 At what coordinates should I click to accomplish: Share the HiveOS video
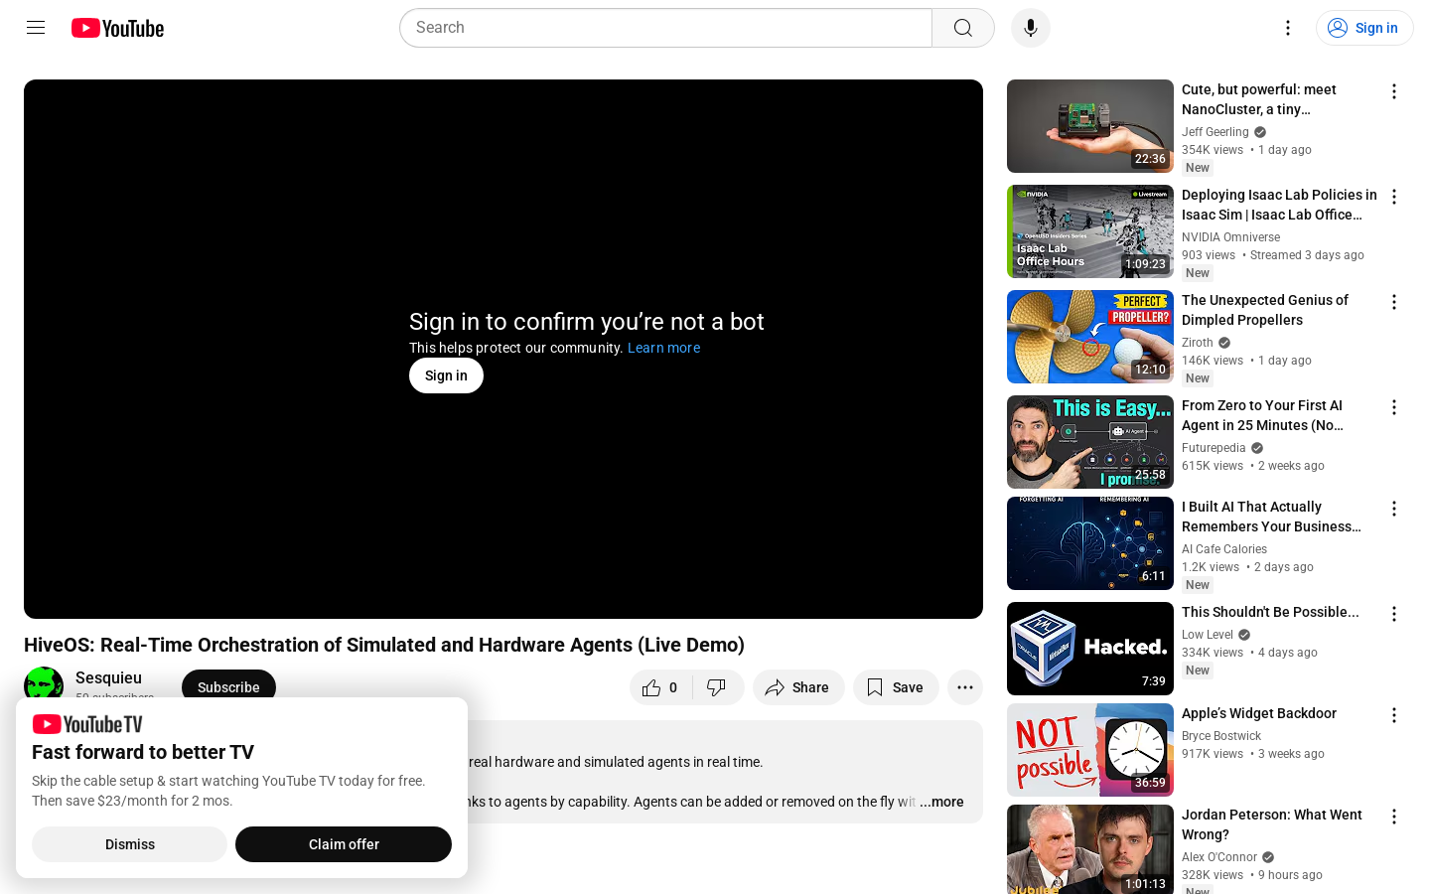click(798, 687)
